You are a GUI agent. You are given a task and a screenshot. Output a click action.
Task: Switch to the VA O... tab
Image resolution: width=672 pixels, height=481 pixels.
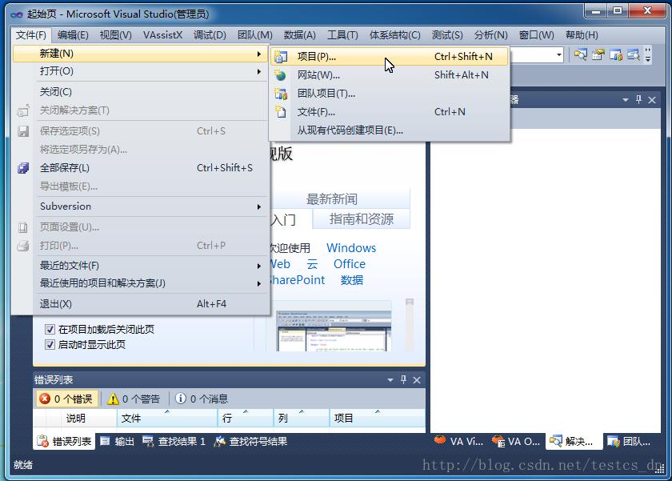tap(516, 441)
